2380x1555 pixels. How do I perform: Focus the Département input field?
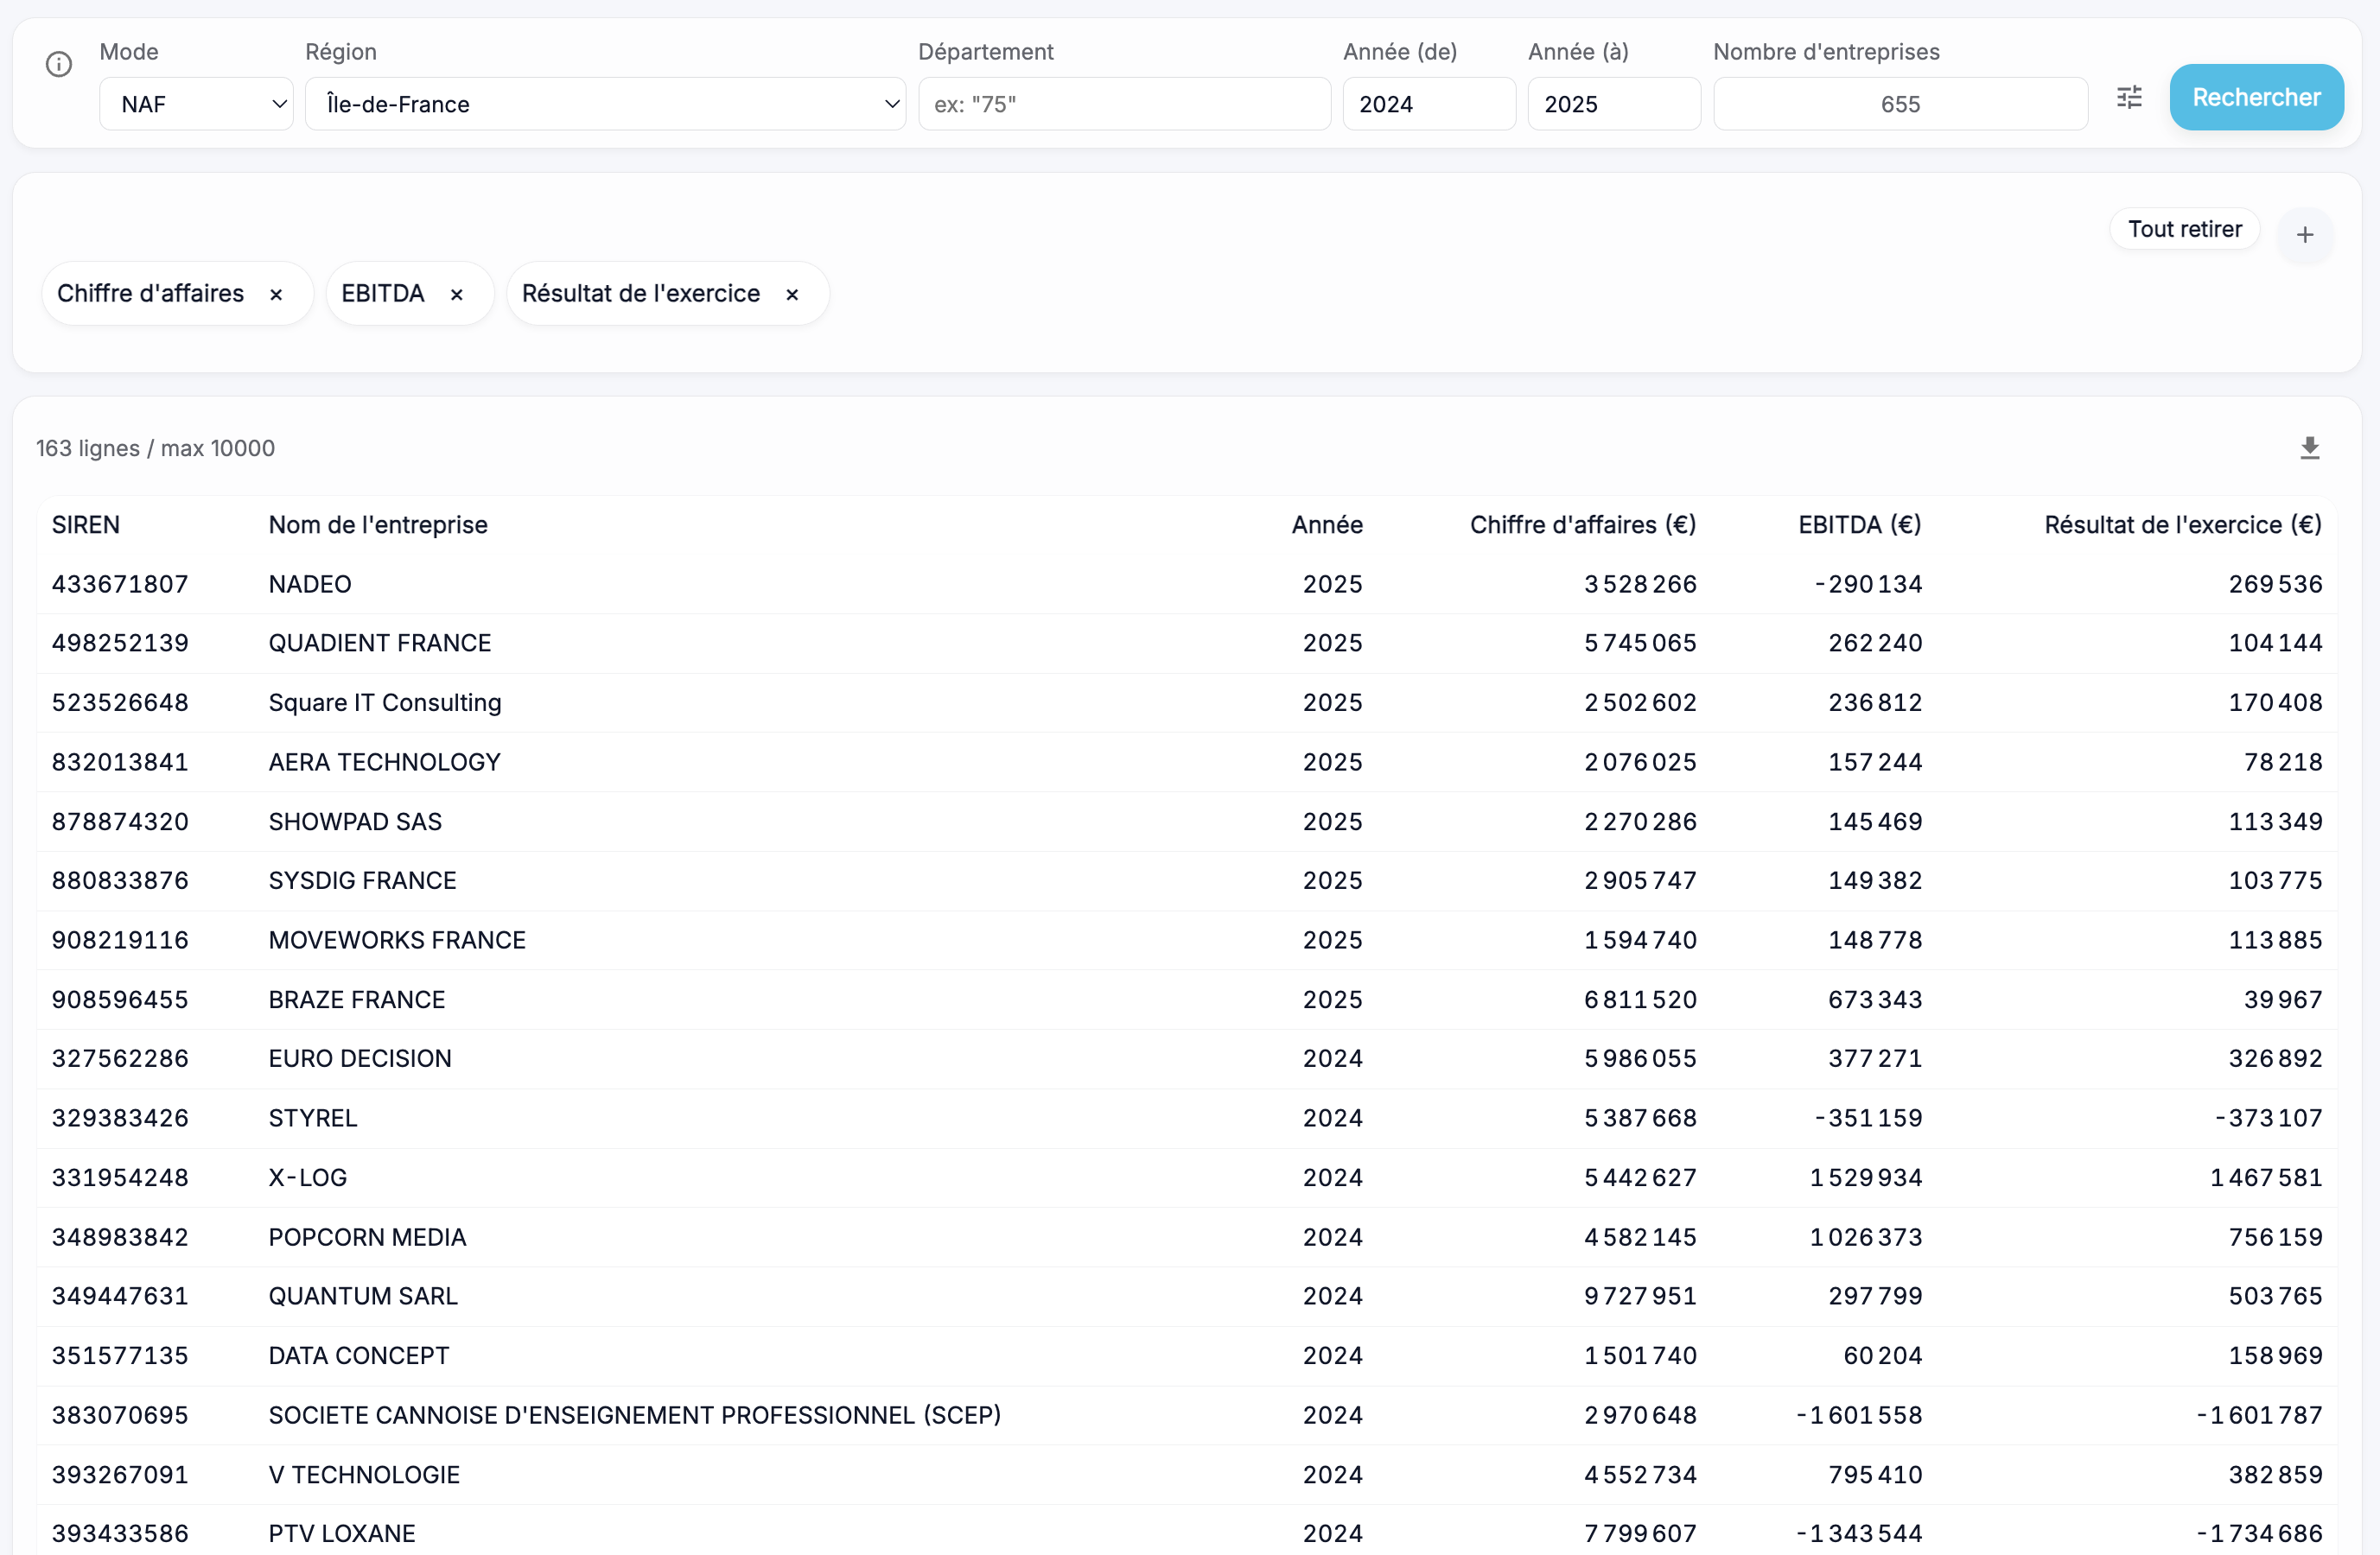1124,104
